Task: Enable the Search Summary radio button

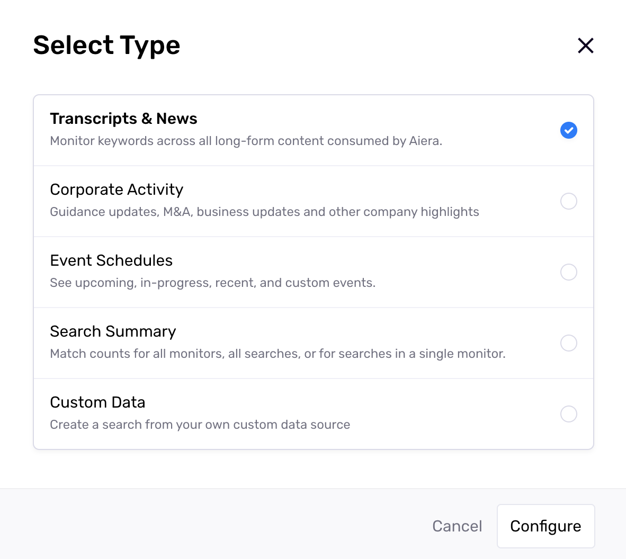Action: coord(568,343)
